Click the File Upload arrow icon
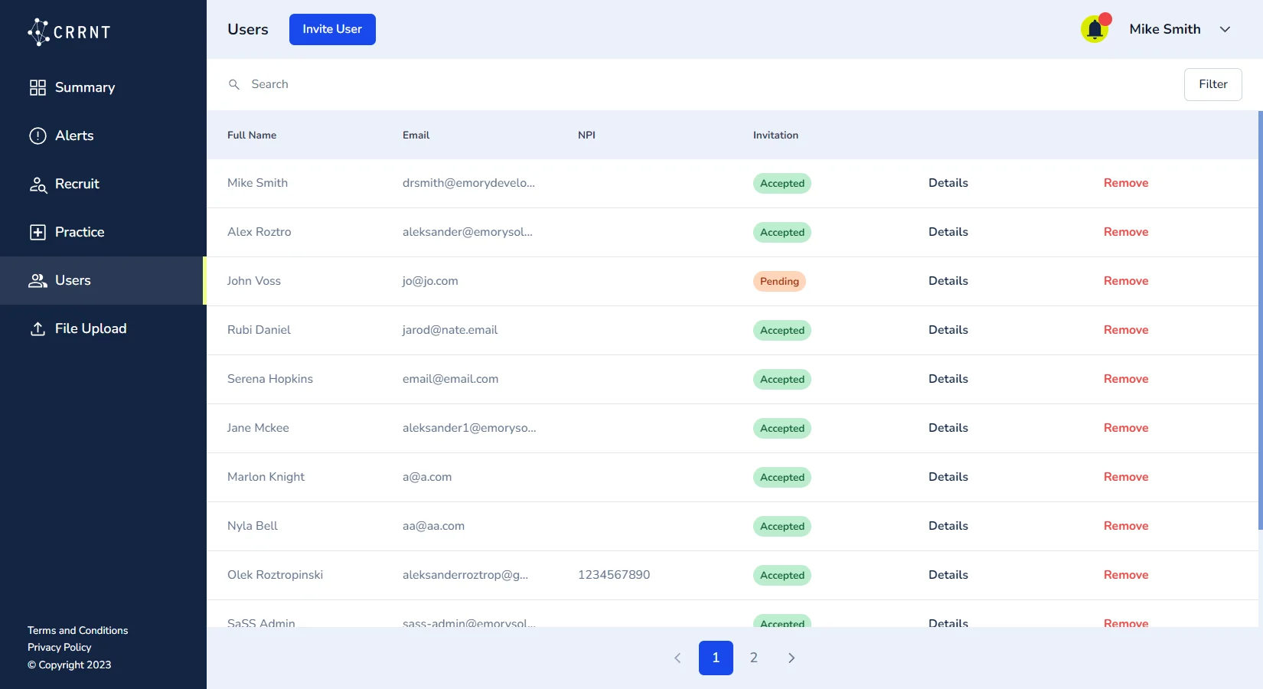 pos(38,329)
